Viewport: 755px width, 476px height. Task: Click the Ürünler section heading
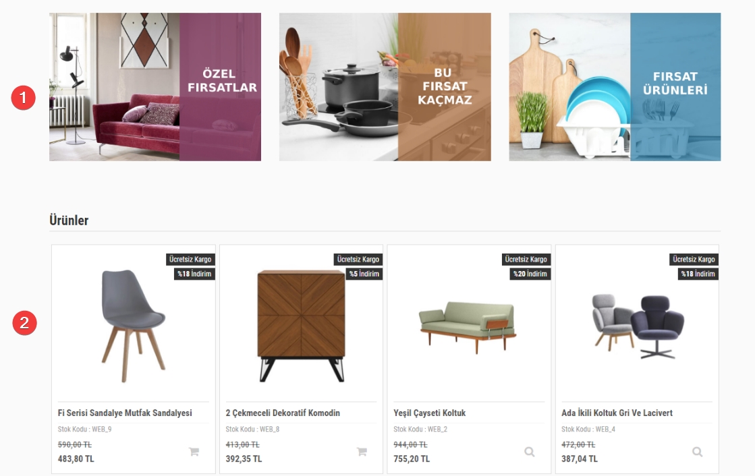pos(69,220)
